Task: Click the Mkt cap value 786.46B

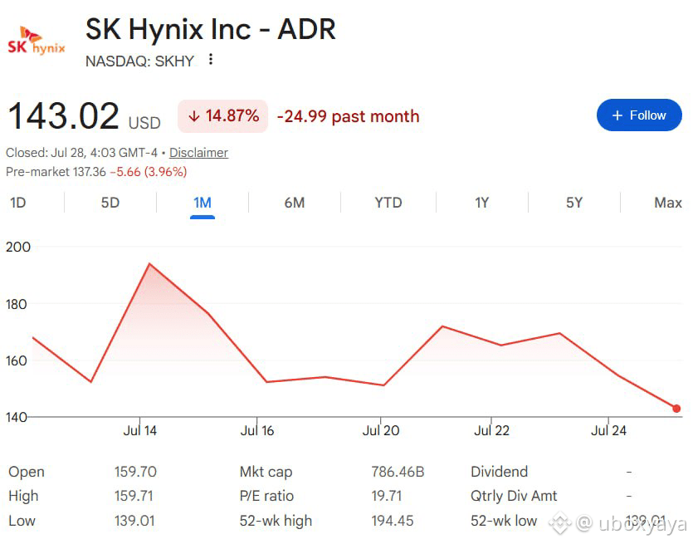Action: 398,472
